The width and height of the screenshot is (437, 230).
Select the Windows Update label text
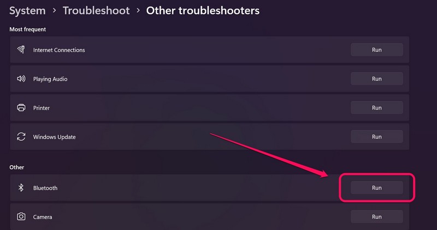coord(54,137)
